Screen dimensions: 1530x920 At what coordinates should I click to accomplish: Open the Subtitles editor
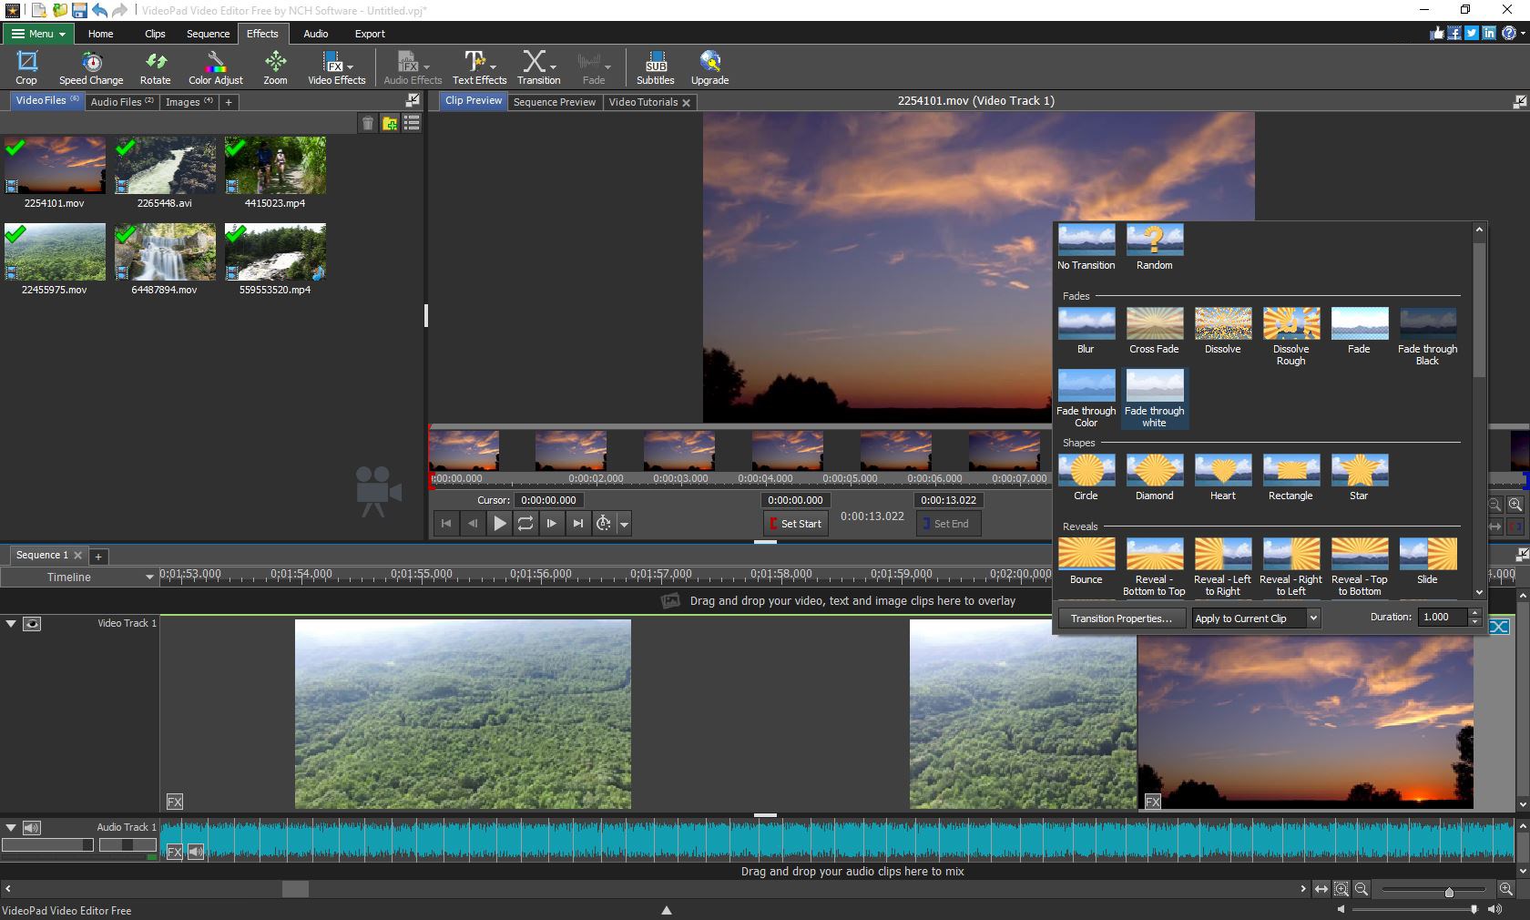click(x=655, y=66)
